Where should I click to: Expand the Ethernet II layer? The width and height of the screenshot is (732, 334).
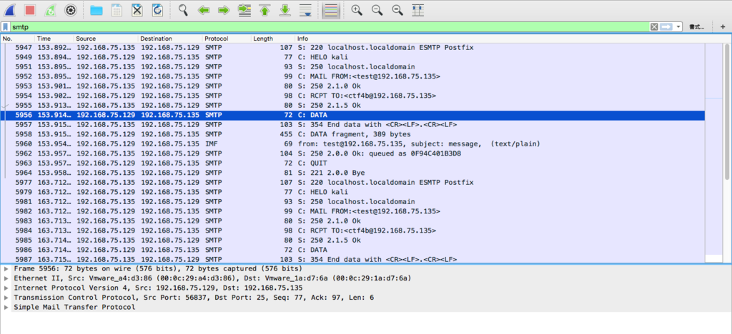(x=6, y=278)
